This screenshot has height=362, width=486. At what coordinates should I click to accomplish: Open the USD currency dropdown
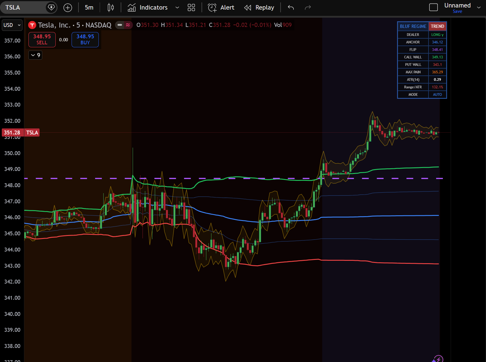[x=12, y=25]
